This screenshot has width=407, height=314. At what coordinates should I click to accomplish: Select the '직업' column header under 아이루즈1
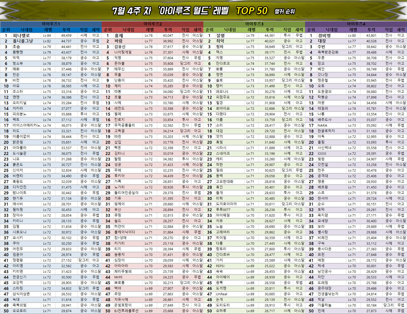pos(84,30)
